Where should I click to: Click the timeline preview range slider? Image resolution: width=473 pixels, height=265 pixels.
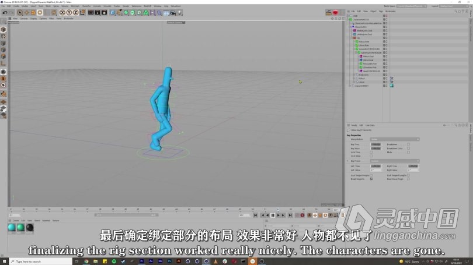[126, 215]
